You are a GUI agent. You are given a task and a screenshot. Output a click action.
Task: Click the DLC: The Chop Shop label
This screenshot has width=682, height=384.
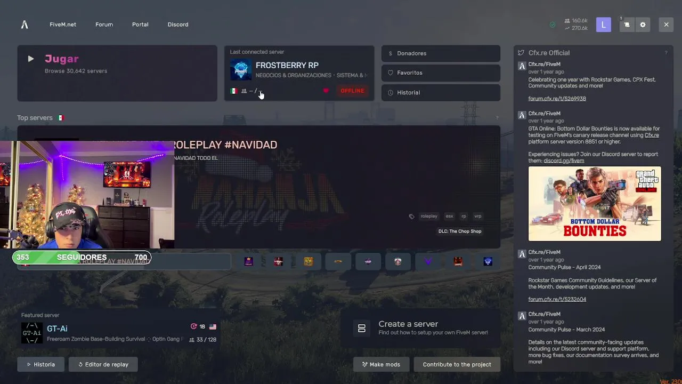(x=460, y=231)
